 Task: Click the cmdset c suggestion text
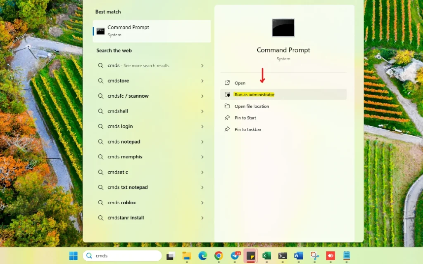coord(118,172)
